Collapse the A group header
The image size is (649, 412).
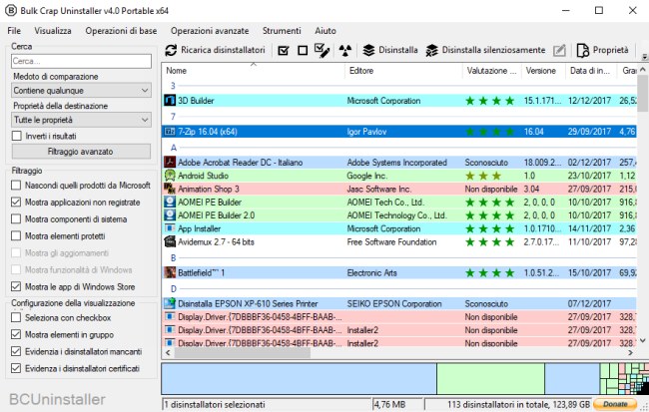(x=174, y=148)
